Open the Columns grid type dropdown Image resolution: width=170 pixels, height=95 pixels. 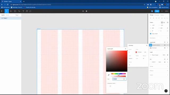click(131, 45)
